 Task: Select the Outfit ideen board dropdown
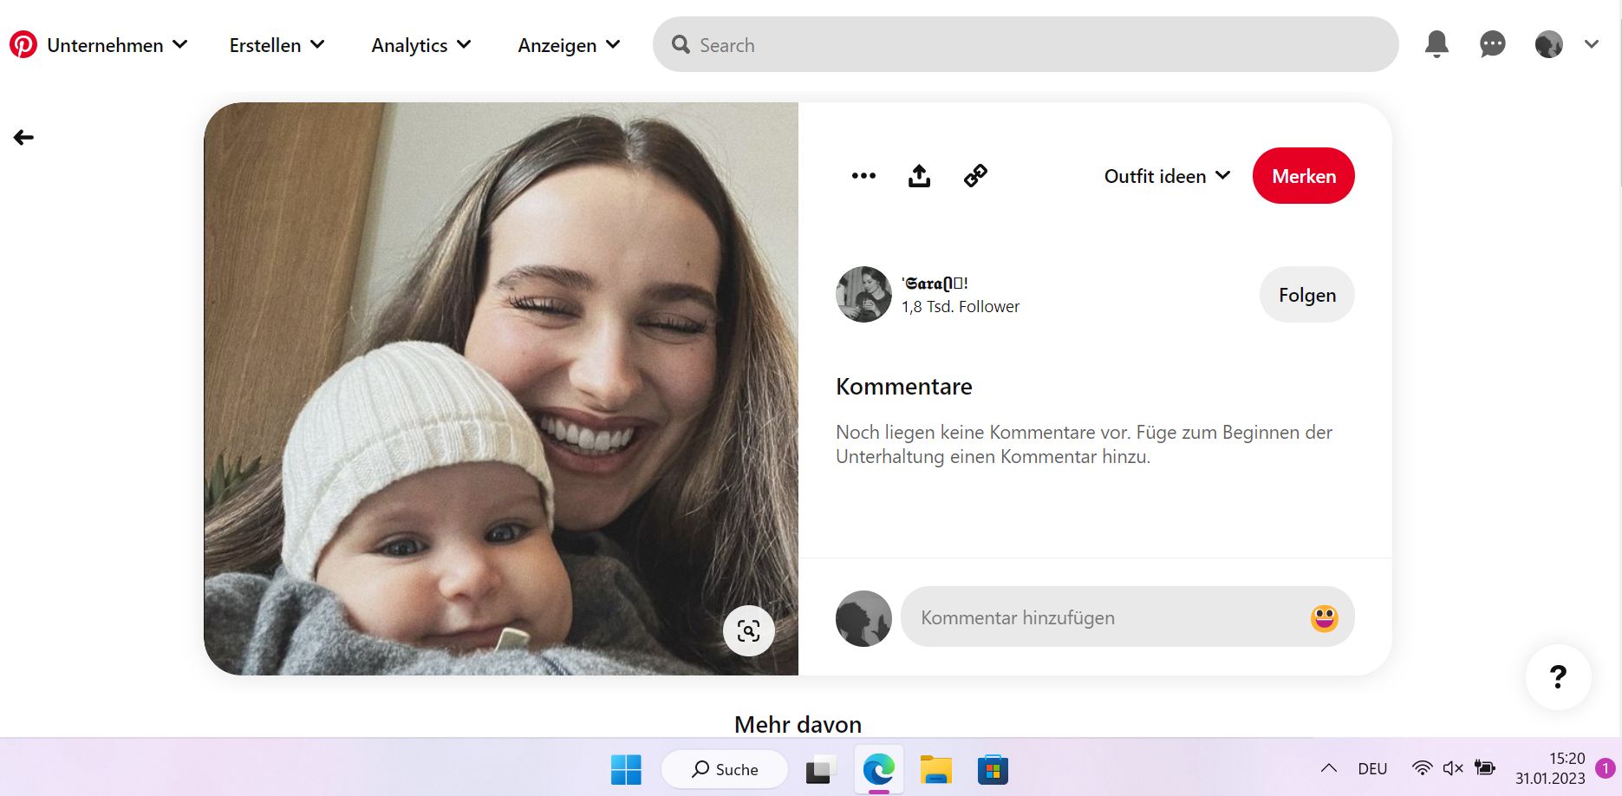click(1166, 176)
